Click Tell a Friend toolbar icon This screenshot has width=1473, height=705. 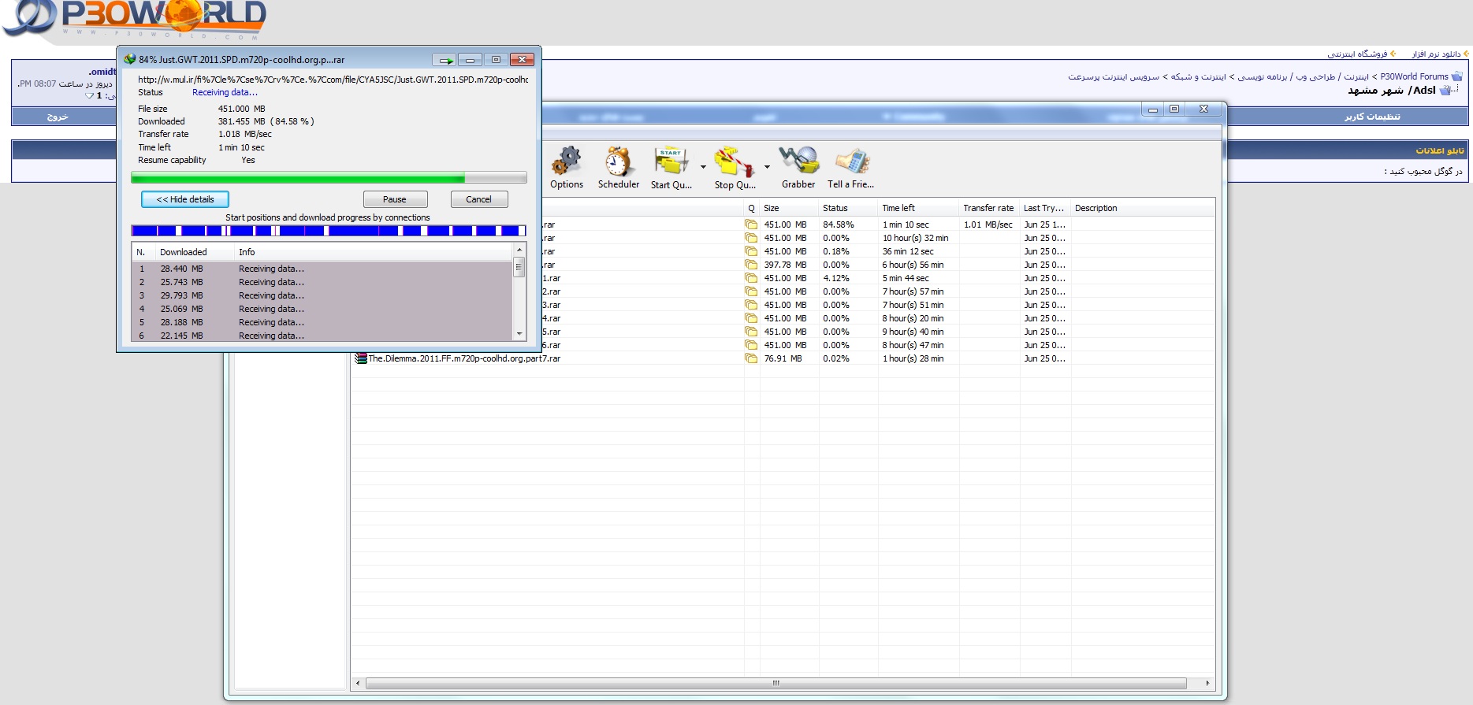pos(851,161)
